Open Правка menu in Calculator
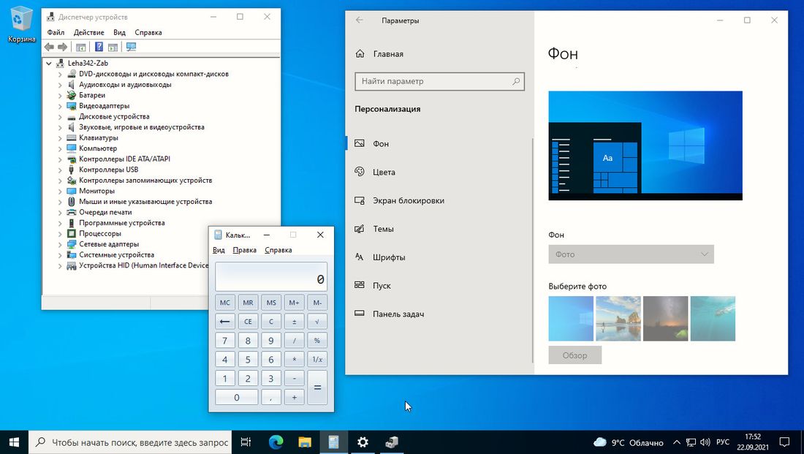The height and width of the screenshot is (454, 804). click(x=245, y=250)
